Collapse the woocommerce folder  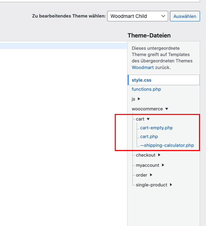[147, 109]
